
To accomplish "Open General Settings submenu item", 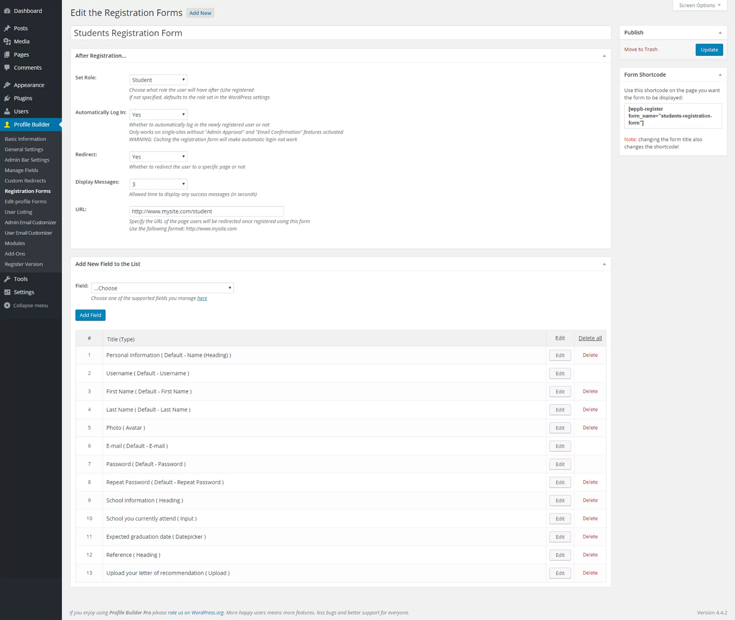I will pyautogui.click(x=24, y=149).
